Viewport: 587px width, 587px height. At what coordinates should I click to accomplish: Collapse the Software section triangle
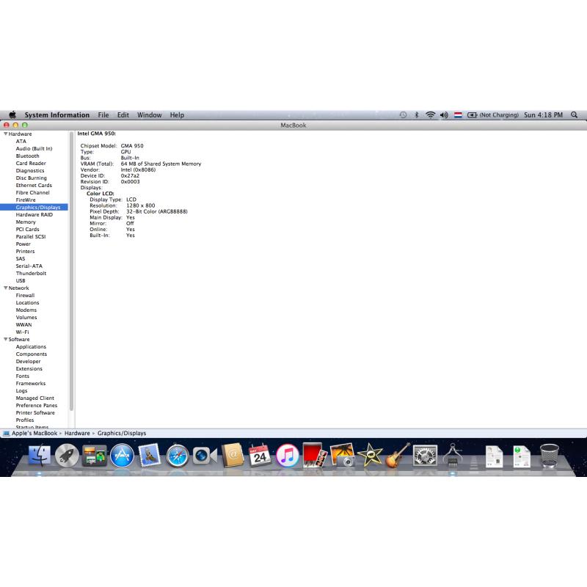6,339
